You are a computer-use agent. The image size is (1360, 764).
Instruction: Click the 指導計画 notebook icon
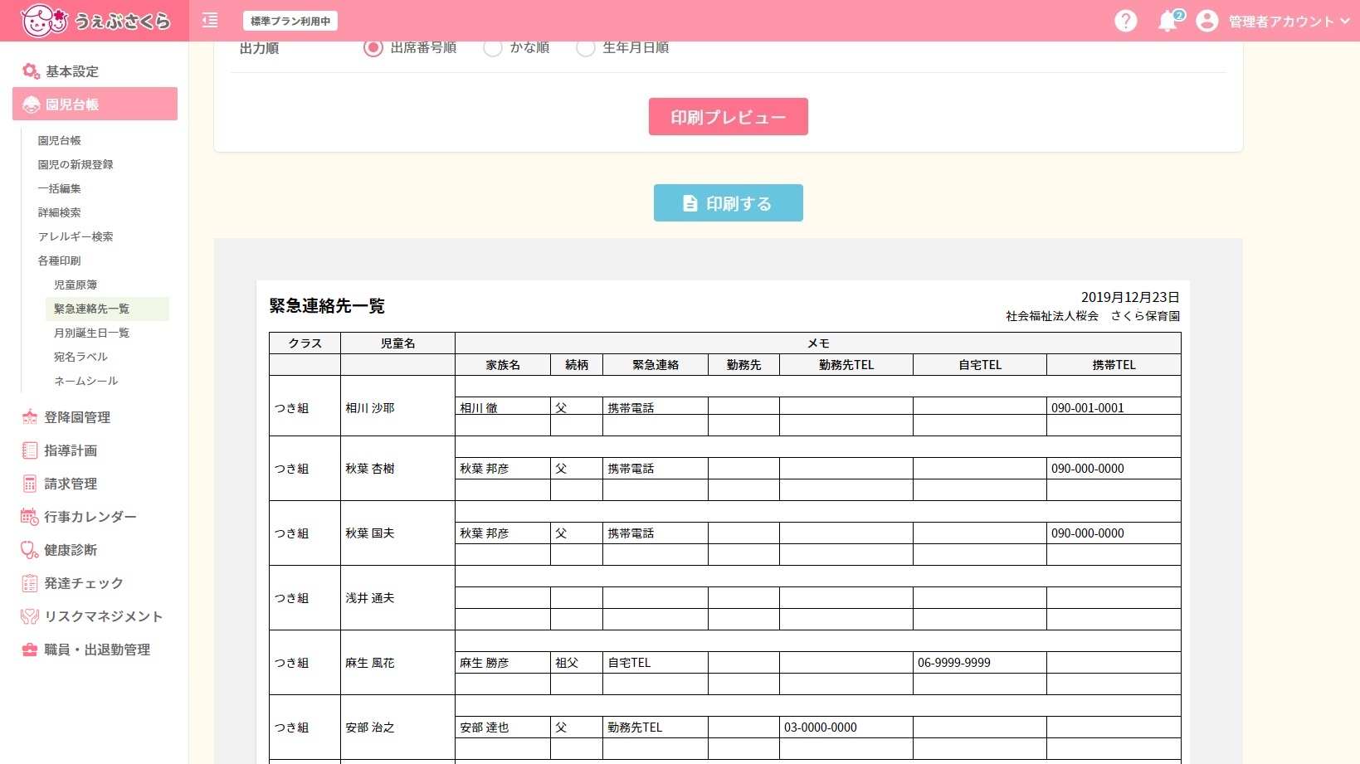[x=30, y=450]
